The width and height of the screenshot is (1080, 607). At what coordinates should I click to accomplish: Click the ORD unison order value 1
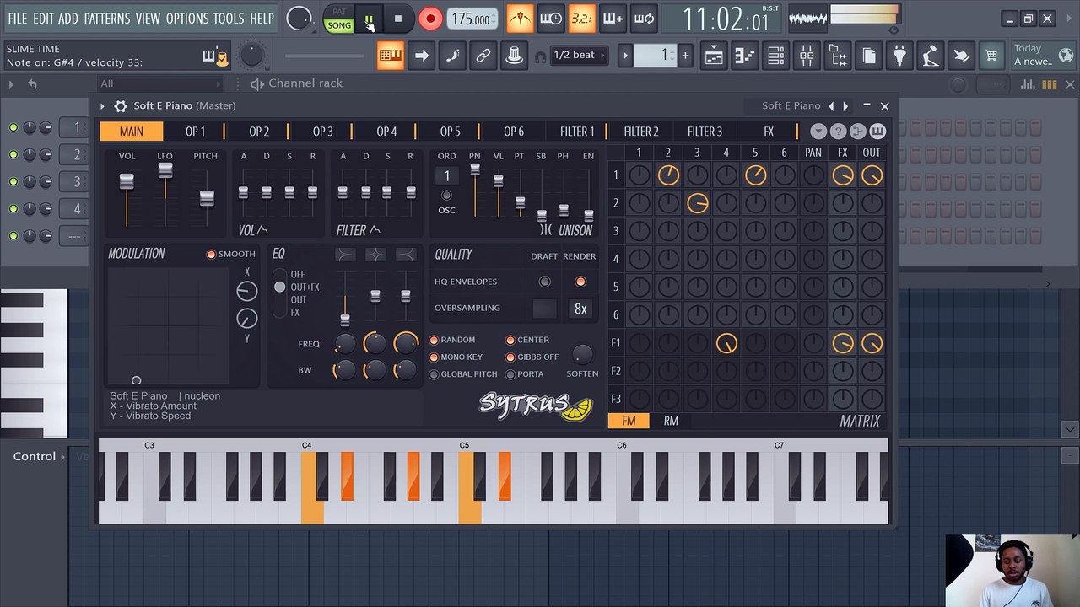[447, 176]
